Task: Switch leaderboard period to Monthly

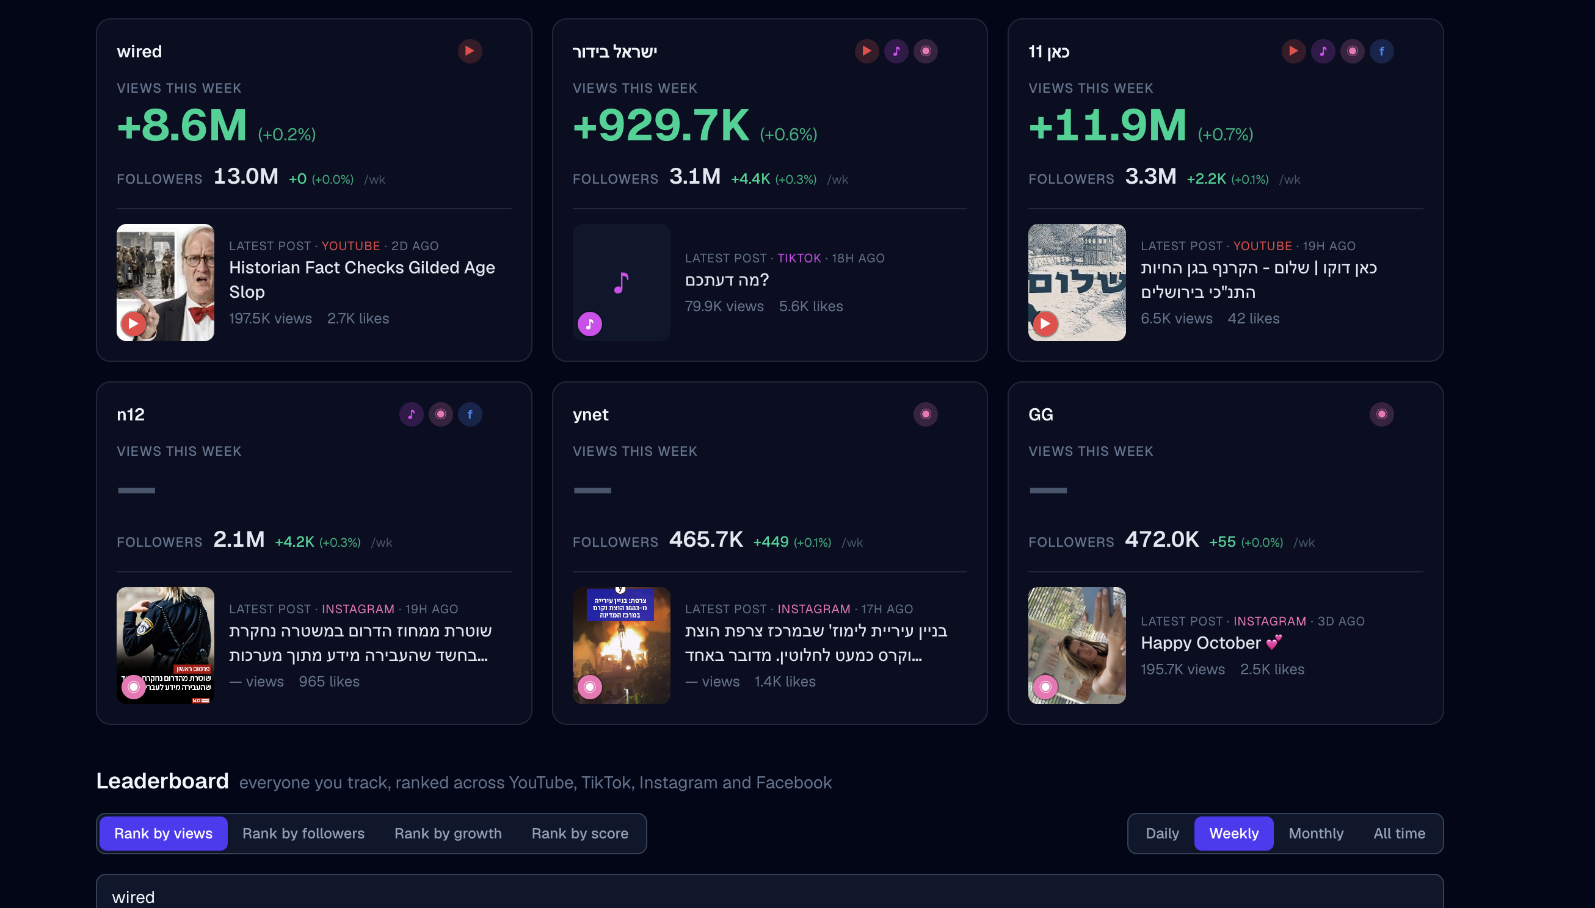Action: (1316, 833)
